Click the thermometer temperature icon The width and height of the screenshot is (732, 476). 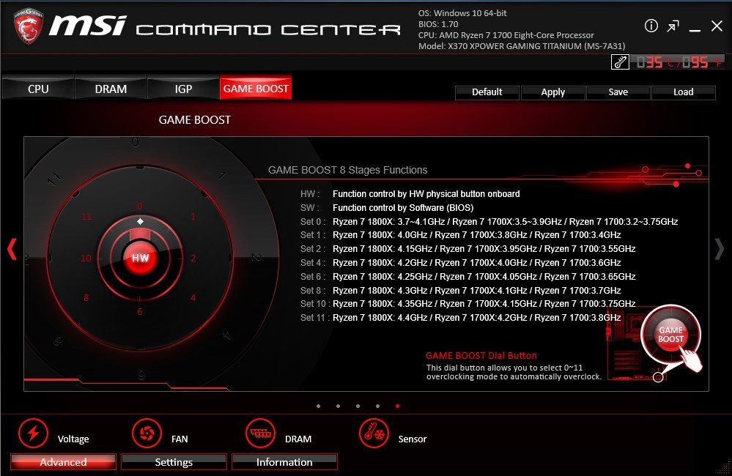[620, 62]
